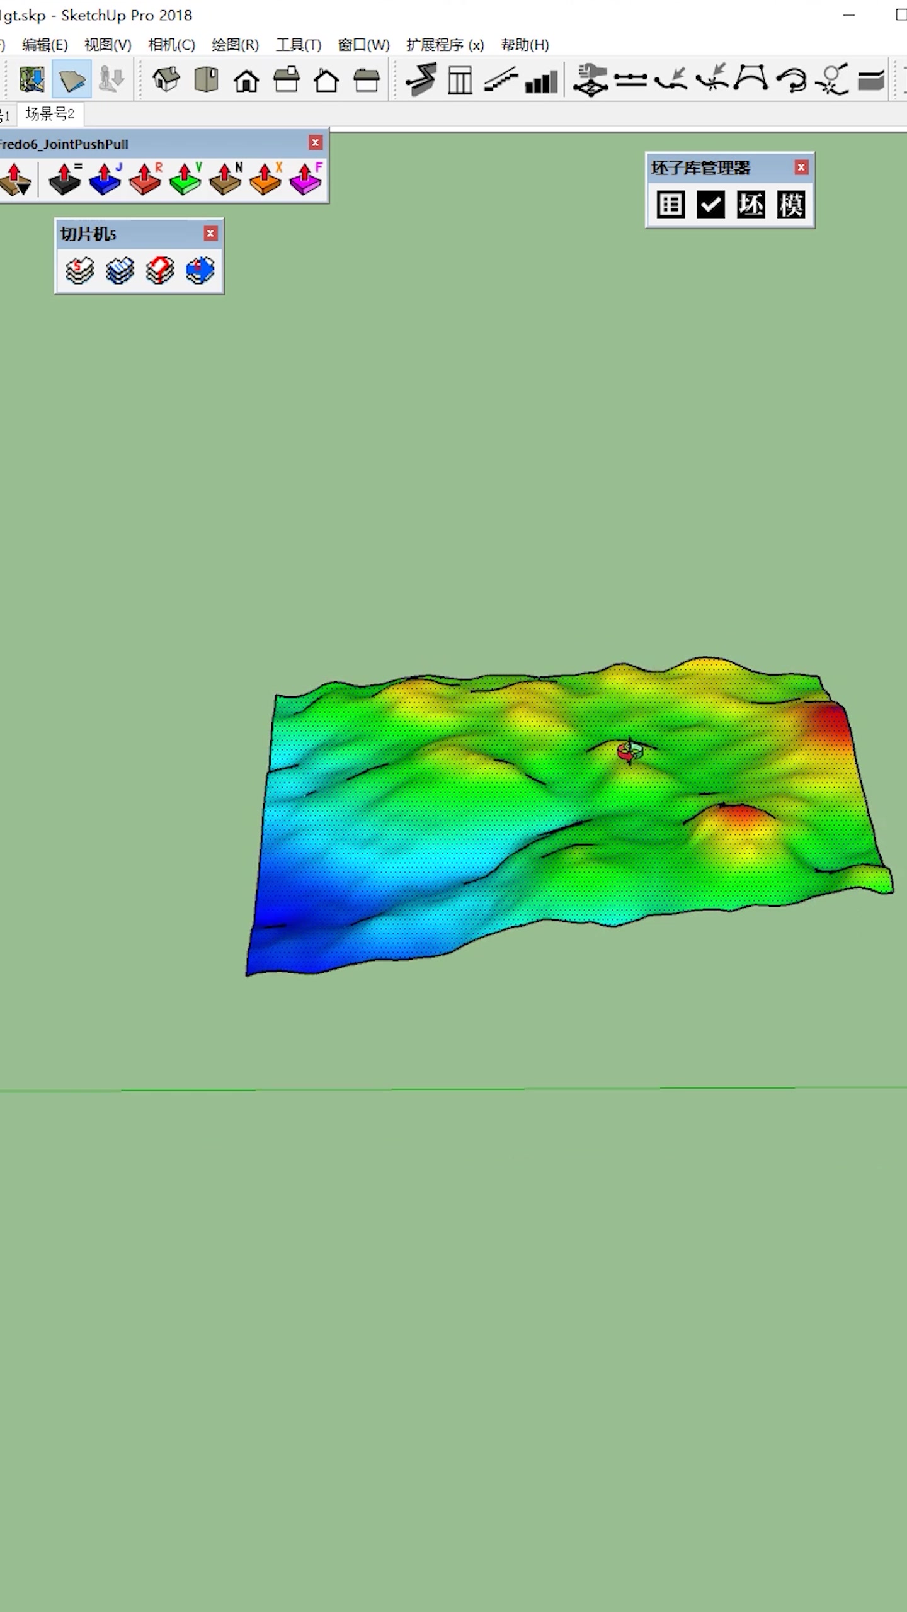Open the 帮助(H) menu
This screenshot has width=907, height=1612.
(x=525, y=45)
